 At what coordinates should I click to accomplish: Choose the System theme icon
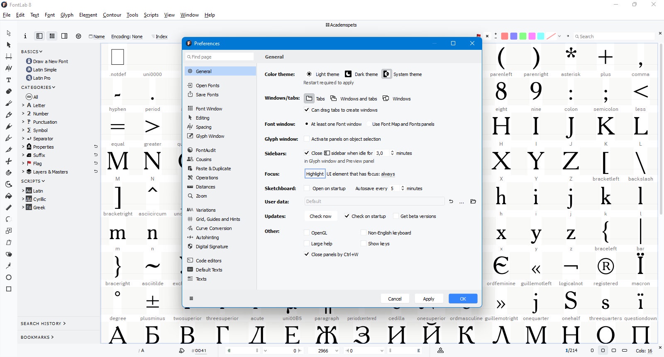click(x=386, y=74)
